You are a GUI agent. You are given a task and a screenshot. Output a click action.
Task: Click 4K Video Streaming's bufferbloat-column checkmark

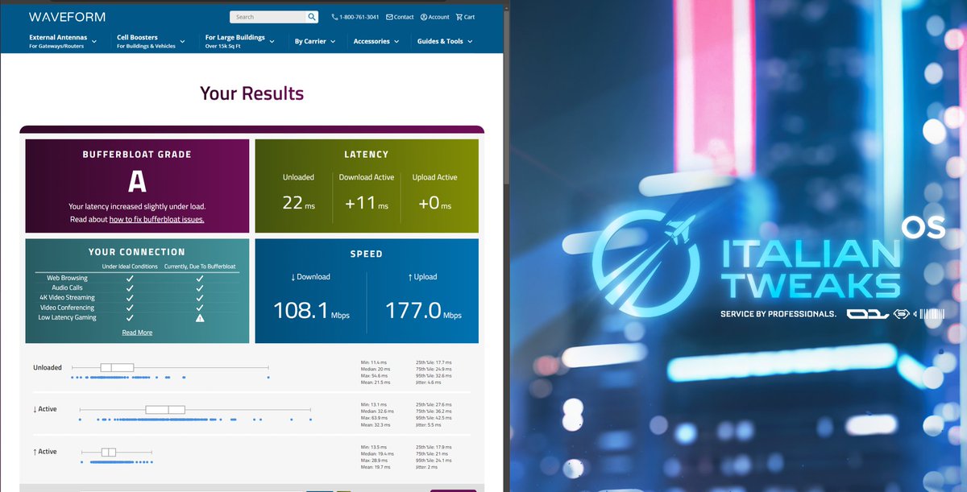click(200, 297)
